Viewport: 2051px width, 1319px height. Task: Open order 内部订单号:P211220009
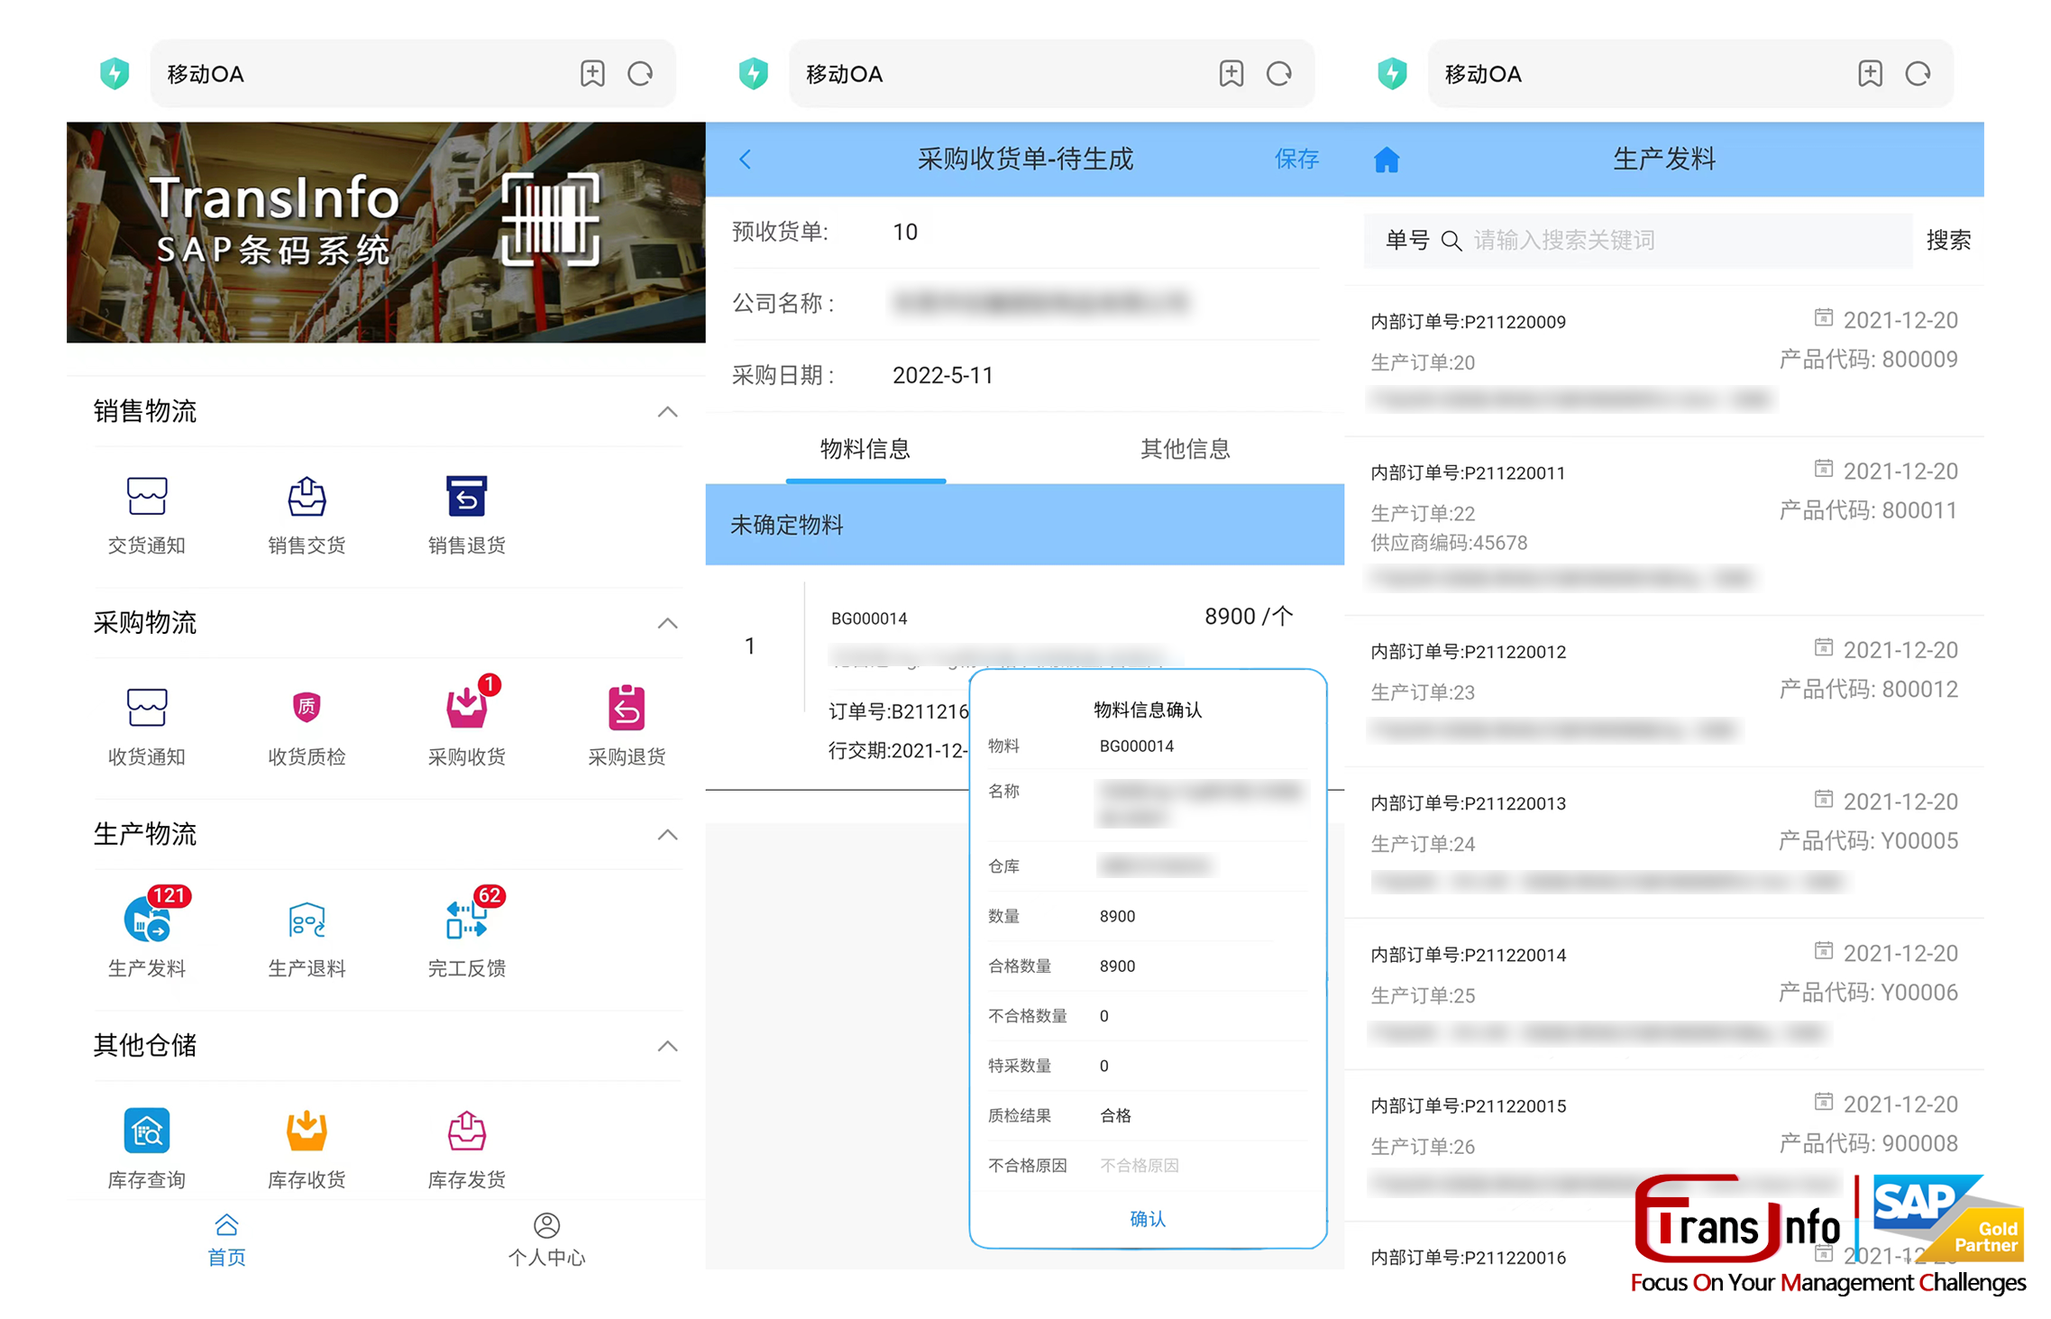click(1663, 362)
